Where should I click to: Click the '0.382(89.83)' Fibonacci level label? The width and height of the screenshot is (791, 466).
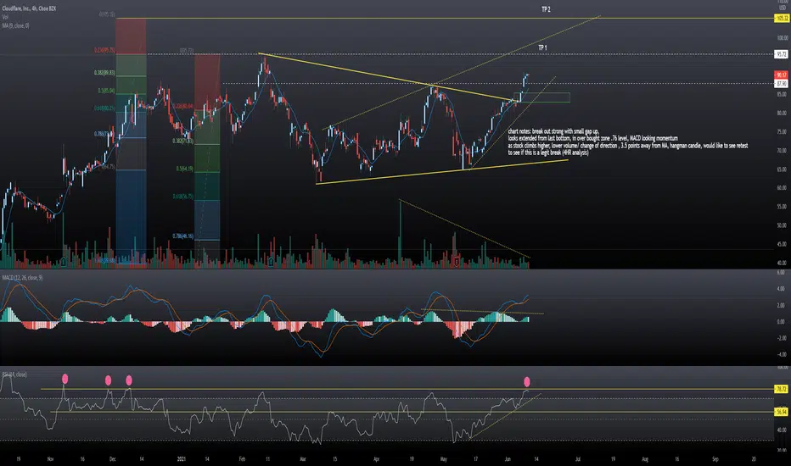(104, 73)
